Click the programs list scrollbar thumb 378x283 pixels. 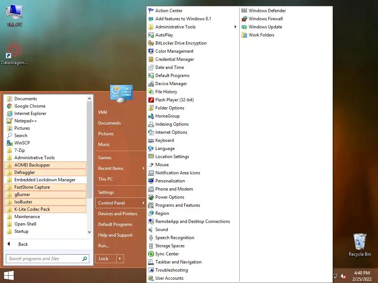click(89, 150)
